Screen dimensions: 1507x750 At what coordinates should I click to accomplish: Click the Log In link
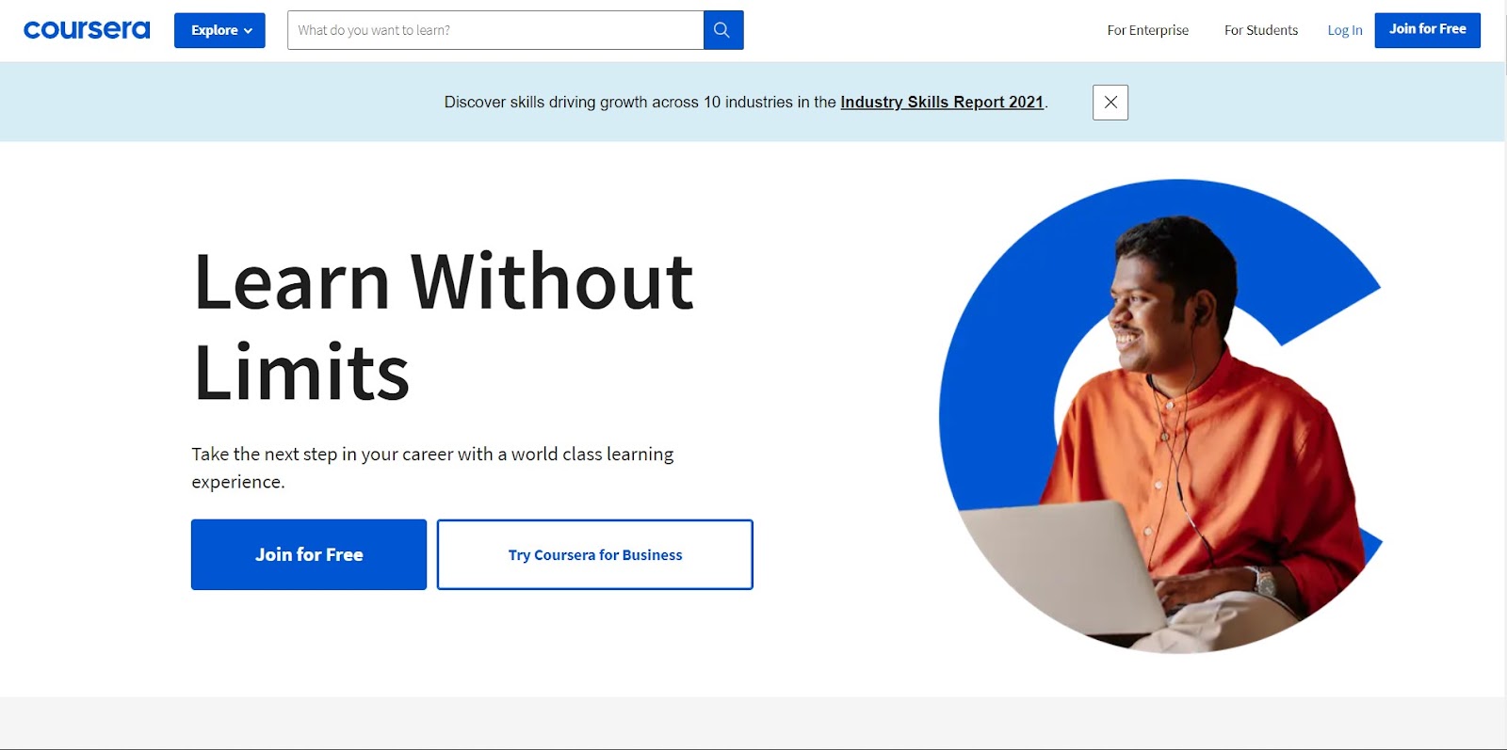(1345, 30)
